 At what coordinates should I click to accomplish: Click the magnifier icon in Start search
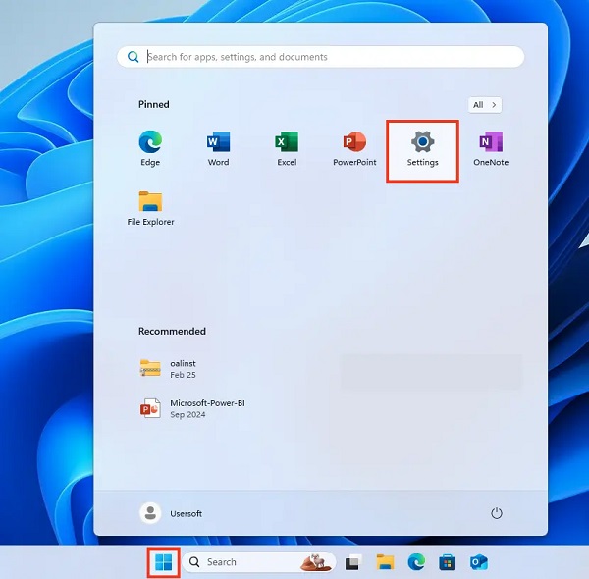[133, 57]
